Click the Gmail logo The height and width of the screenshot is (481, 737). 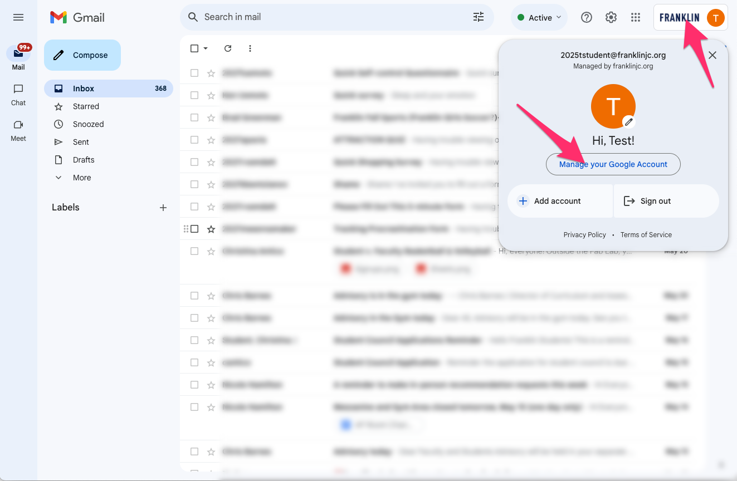(x=77, y=17)
